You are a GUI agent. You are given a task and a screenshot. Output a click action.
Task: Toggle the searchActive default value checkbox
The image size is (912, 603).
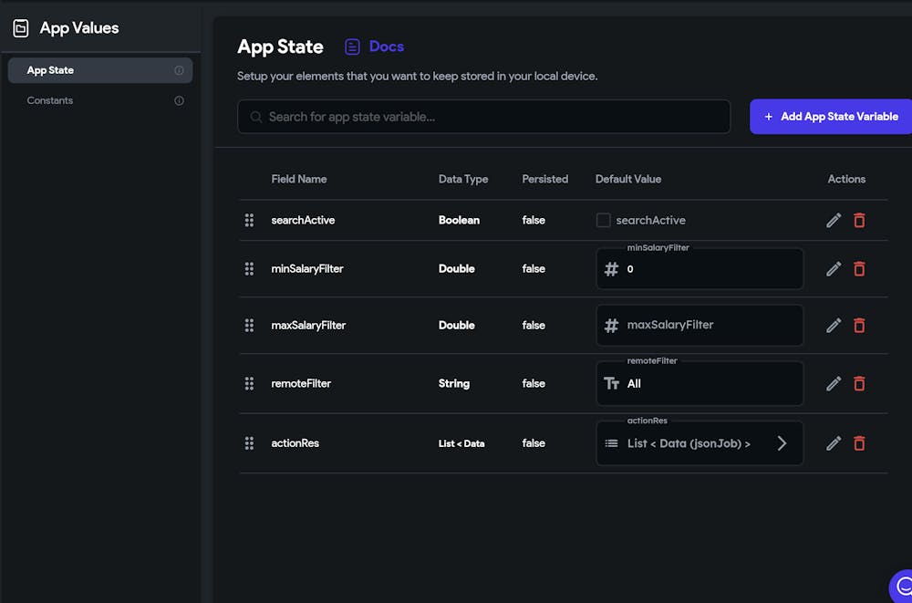(x=603, y=220)
